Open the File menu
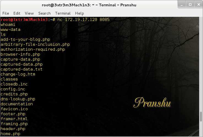This screenshot has width=203, height=137. tap(6, 13)
